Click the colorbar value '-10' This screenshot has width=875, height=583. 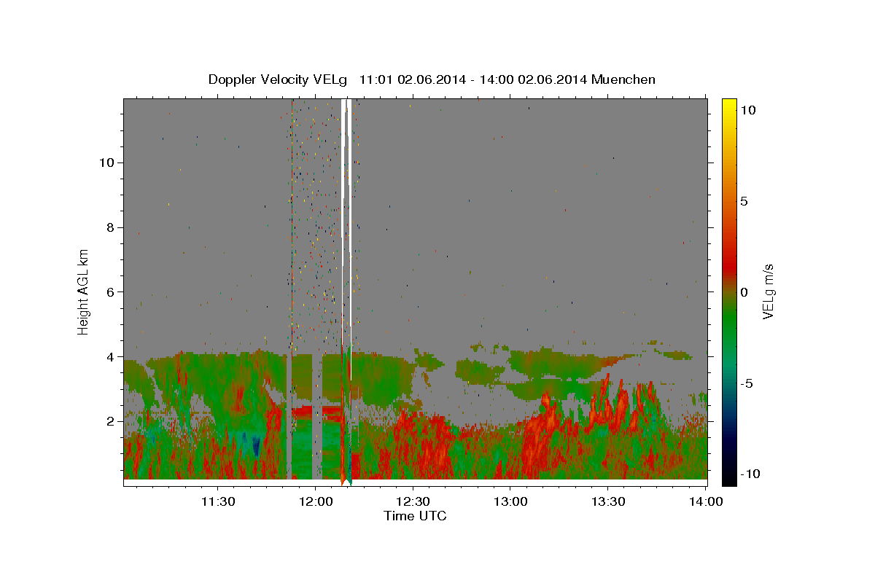751,474
